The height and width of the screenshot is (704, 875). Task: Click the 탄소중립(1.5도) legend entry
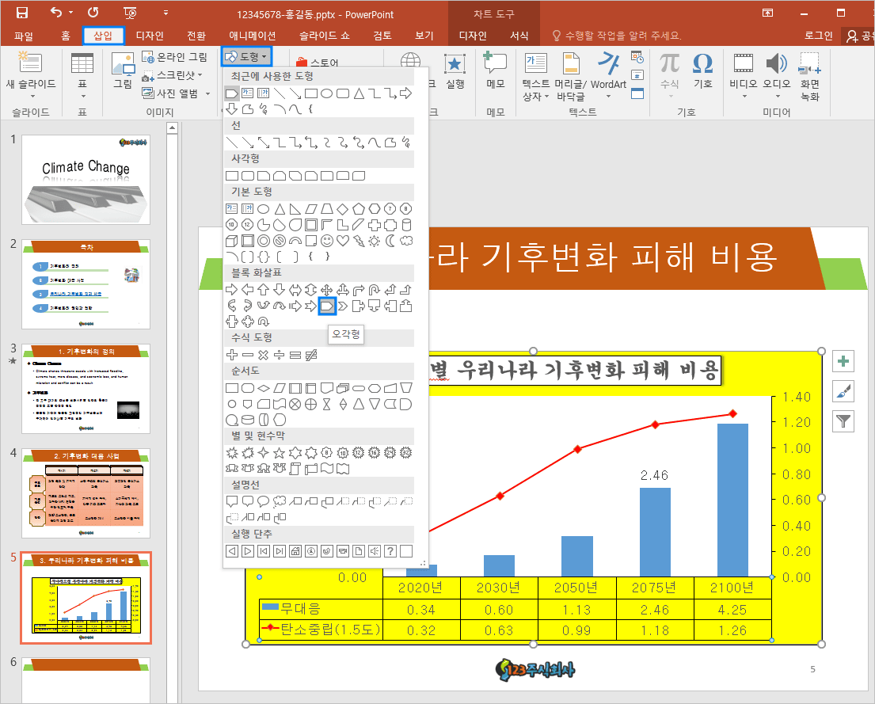coord(321,630)
